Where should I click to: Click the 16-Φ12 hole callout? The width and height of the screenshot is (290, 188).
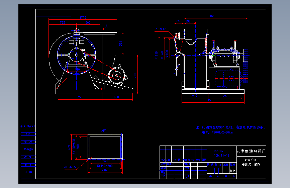click(x=160, y=29)
